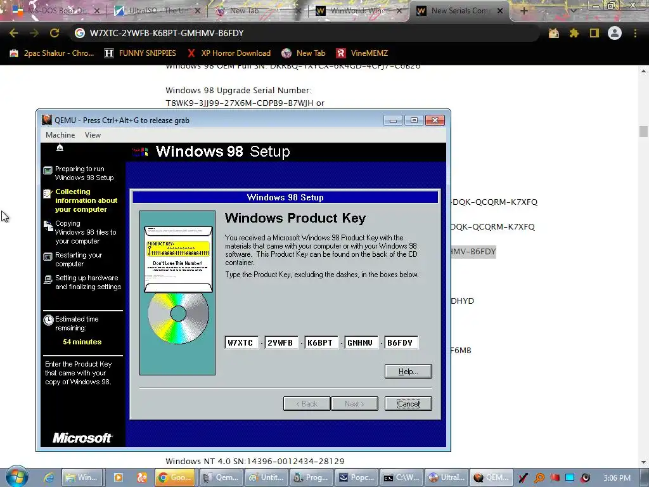Toggle Chrome side panel icon
This screenshot has height=487, width=649.
pos(594,33)
